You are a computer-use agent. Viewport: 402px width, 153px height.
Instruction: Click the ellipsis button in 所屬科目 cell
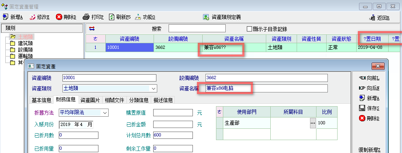click(313, 123)
